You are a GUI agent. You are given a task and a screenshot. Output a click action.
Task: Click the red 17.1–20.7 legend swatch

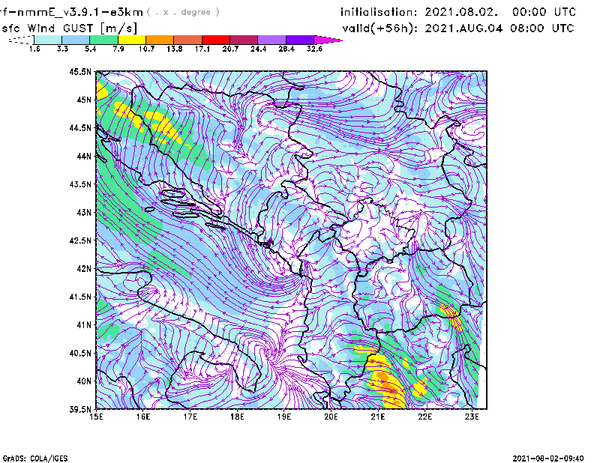[x=216, y=40]
